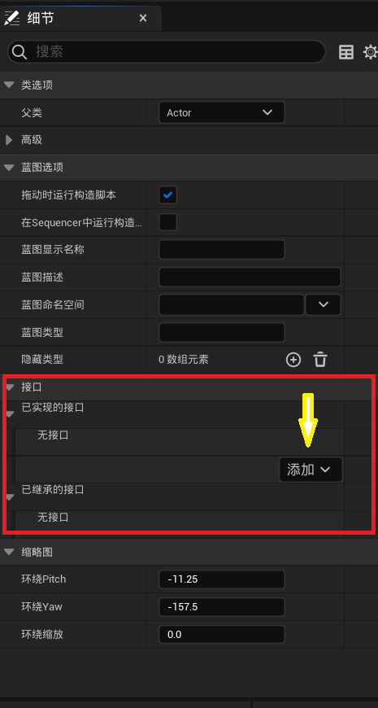Click the pencil icon on the 细节 tab
Viewport: 378px width, 708px height.
pyautogui.click(x=11, y=18)
